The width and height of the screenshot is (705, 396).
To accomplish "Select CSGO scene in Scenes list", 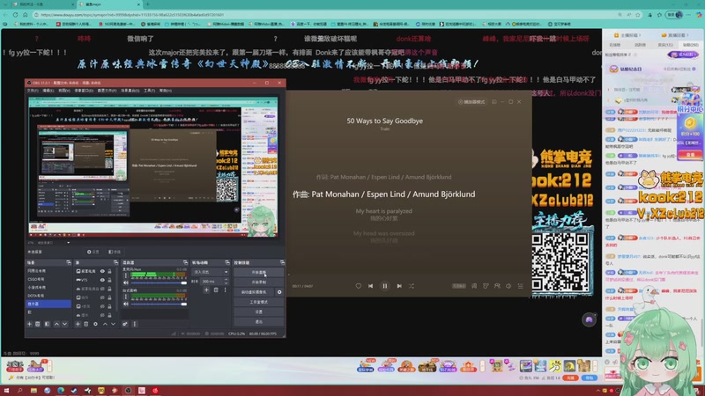I will 48,279.
